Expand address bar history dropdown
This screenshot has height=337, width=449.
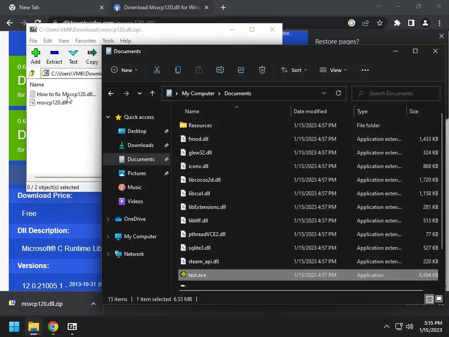(x=324, y=93)
